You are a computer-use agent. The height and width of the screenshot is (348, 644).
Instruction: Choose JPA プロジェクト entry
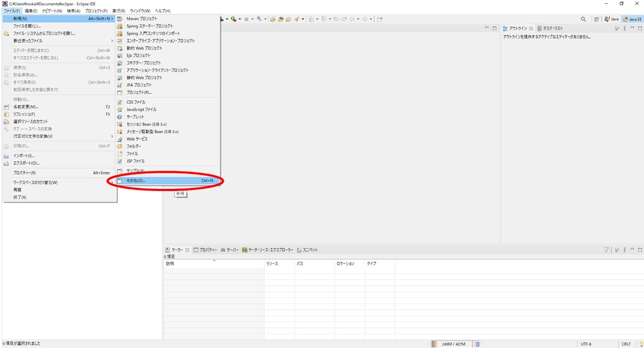168,85
